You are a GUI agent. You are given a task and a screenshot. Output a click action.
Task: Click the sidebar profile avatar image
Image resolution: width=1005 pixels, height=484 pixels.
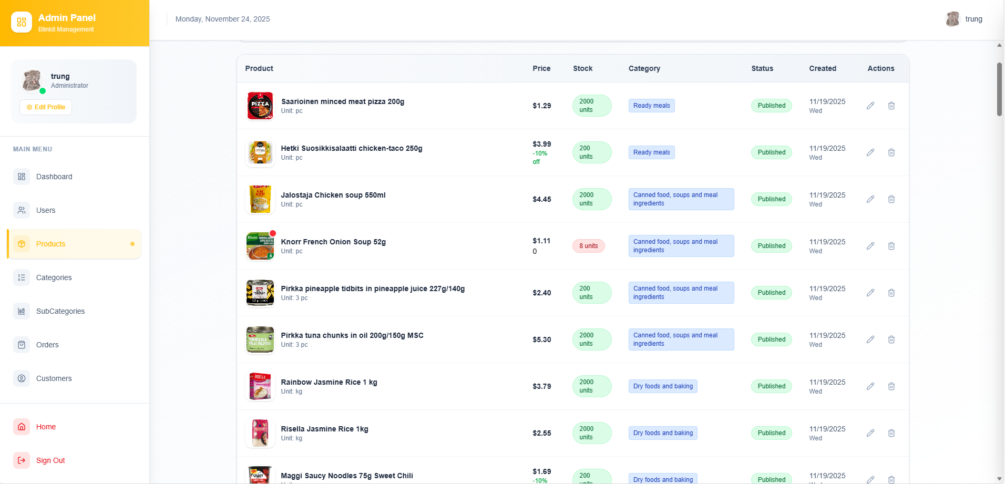[x=32, y=81]
